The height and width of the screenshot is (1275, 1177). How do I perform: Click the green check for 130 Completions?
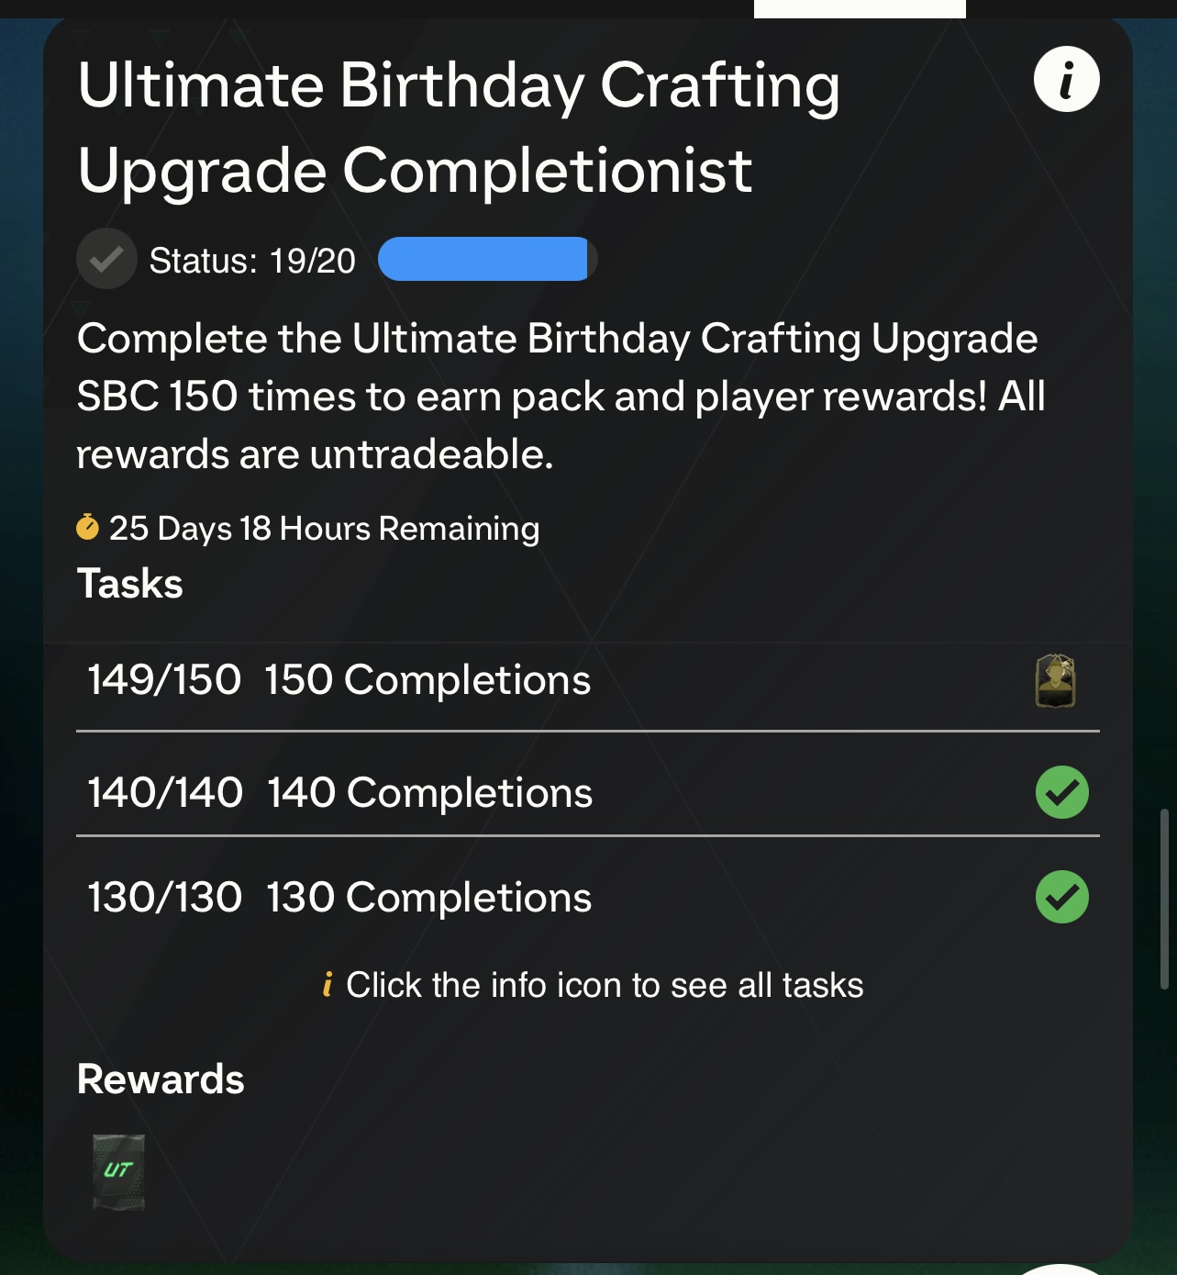1061,897
